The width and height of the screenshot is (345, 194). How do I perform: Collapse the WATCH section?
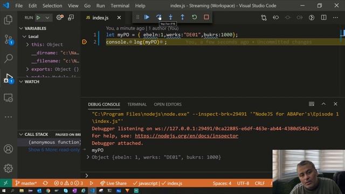tap(21, 81)
